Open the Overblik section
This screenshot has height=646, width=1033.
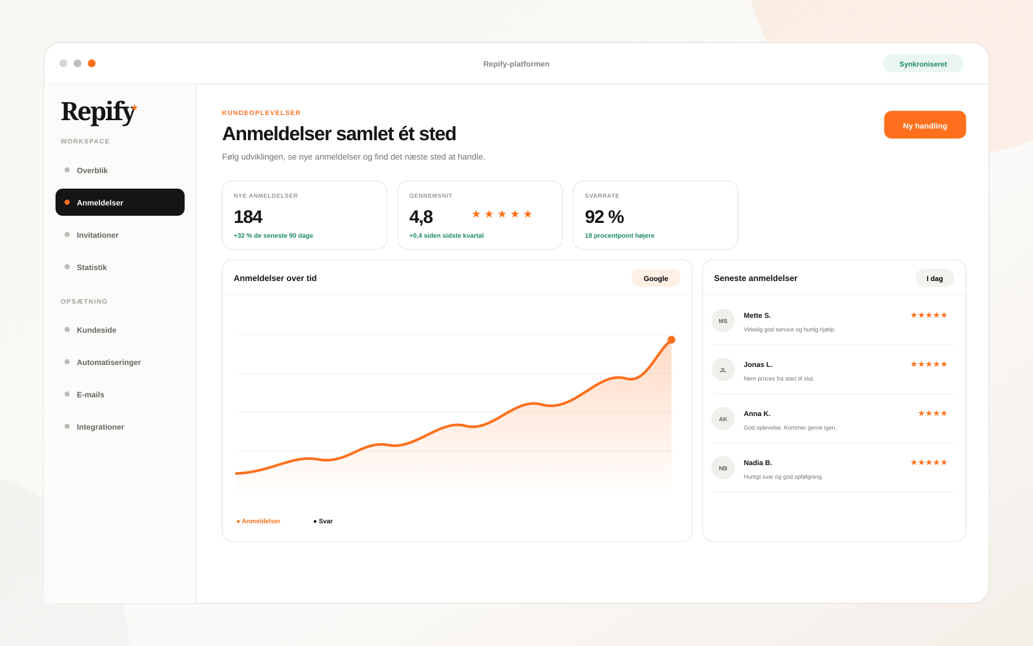120,170
